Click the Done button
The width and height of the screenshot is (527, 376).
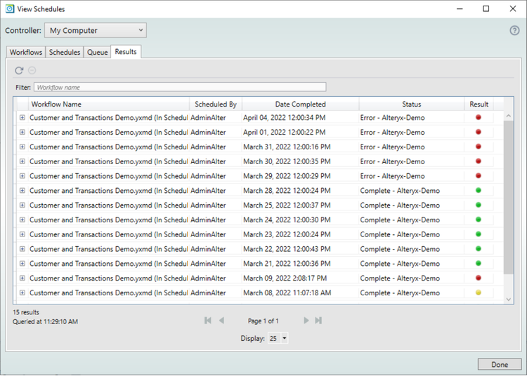tap(500, 364)
